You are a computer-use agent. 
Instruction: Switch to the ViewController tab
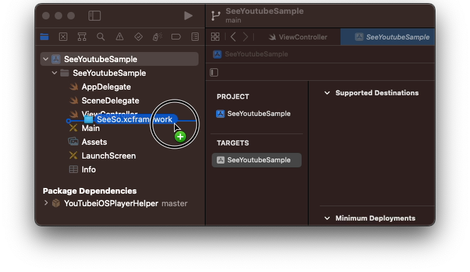pyautogui.click(x=298, y=37)
